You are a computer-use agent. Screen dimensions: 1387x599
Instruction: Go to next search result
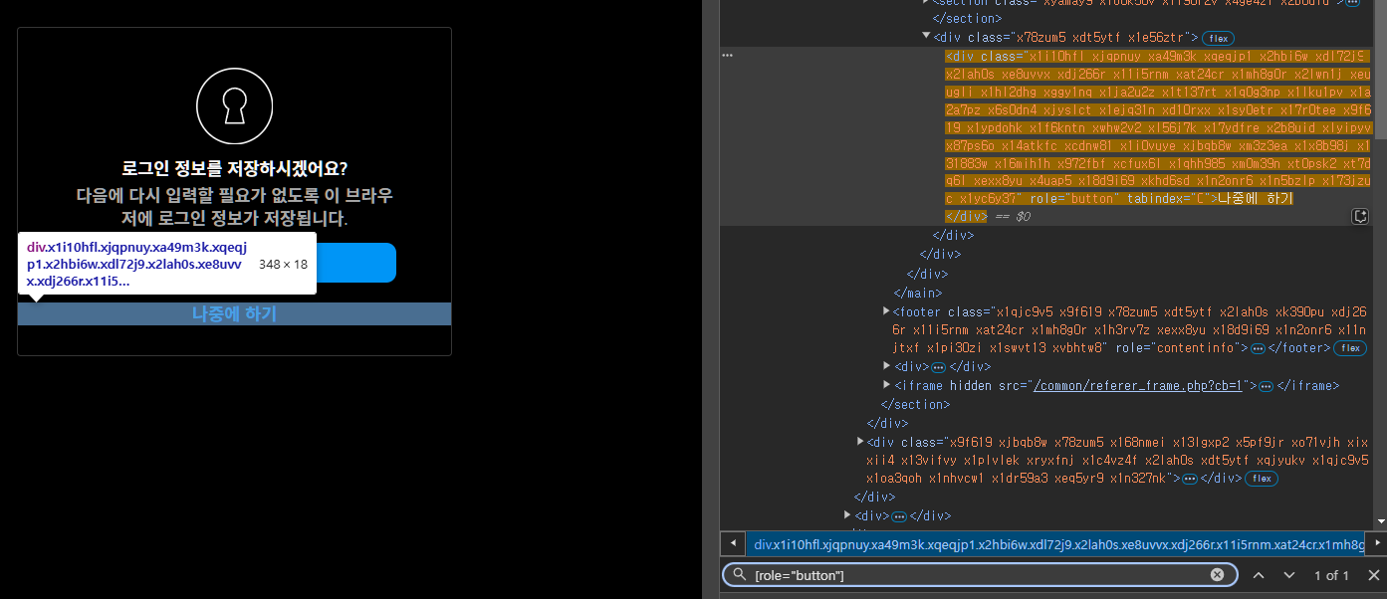(1289, 575)
